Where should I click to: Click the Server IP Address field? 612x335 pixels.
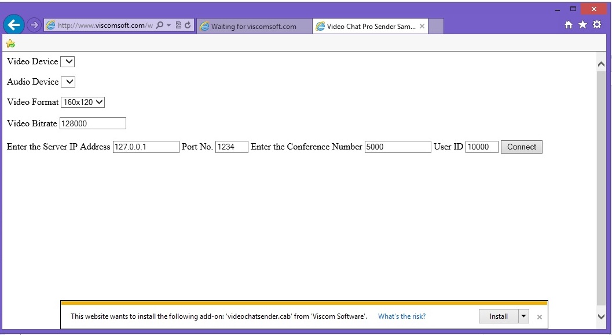[146, 147]
